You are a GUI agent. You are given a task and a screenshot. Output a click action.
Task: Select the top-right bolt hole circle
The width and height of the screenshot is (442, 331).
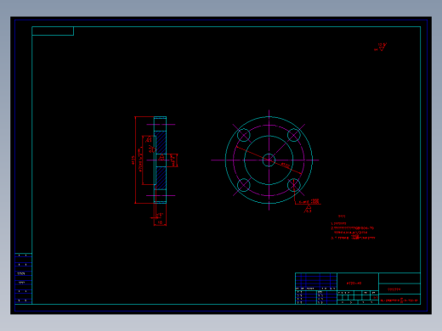[294, 135]
